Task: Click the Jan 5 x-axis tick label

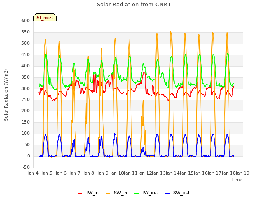Action: point(46,173)
